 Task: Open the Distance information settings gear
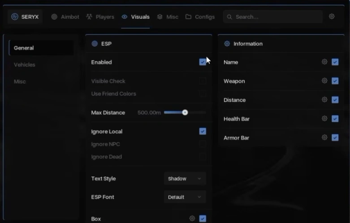tap(324, 99)
